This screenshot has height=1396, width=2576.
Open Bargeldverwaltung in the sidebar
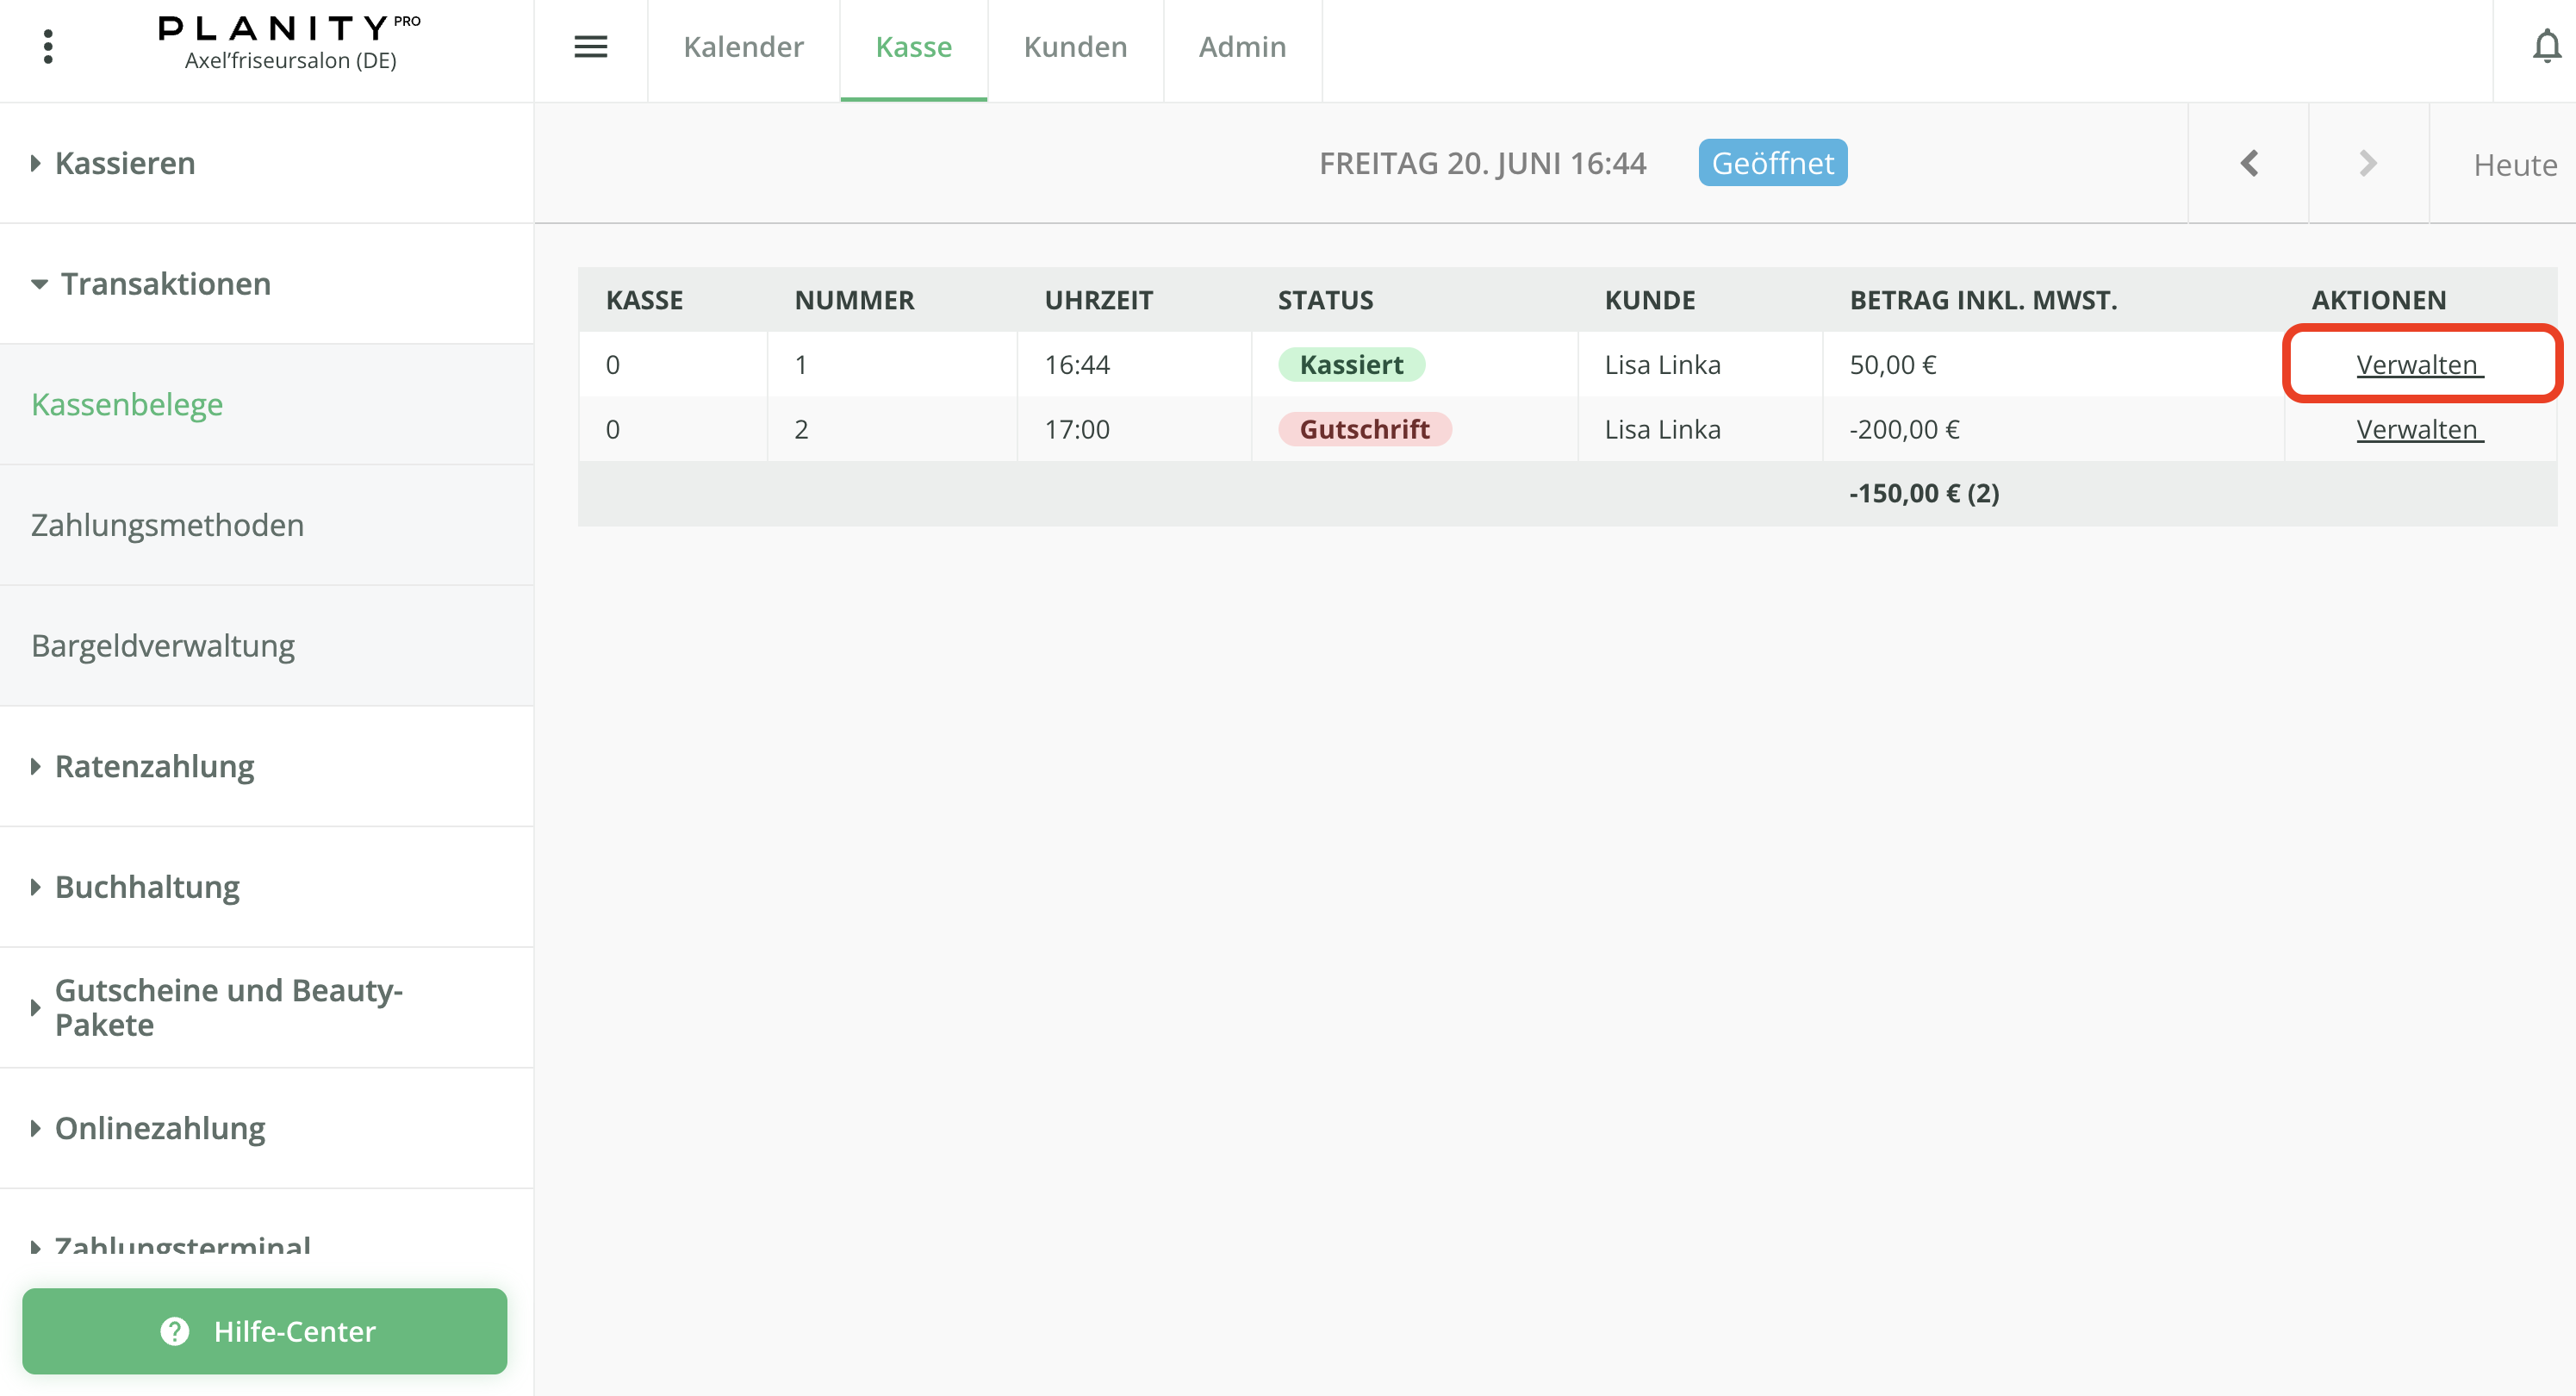click(163, 646)
